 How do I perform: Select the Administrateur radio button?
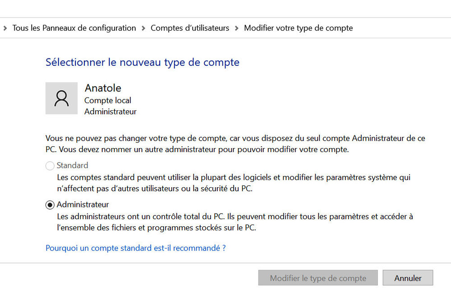tap(50, 205)
